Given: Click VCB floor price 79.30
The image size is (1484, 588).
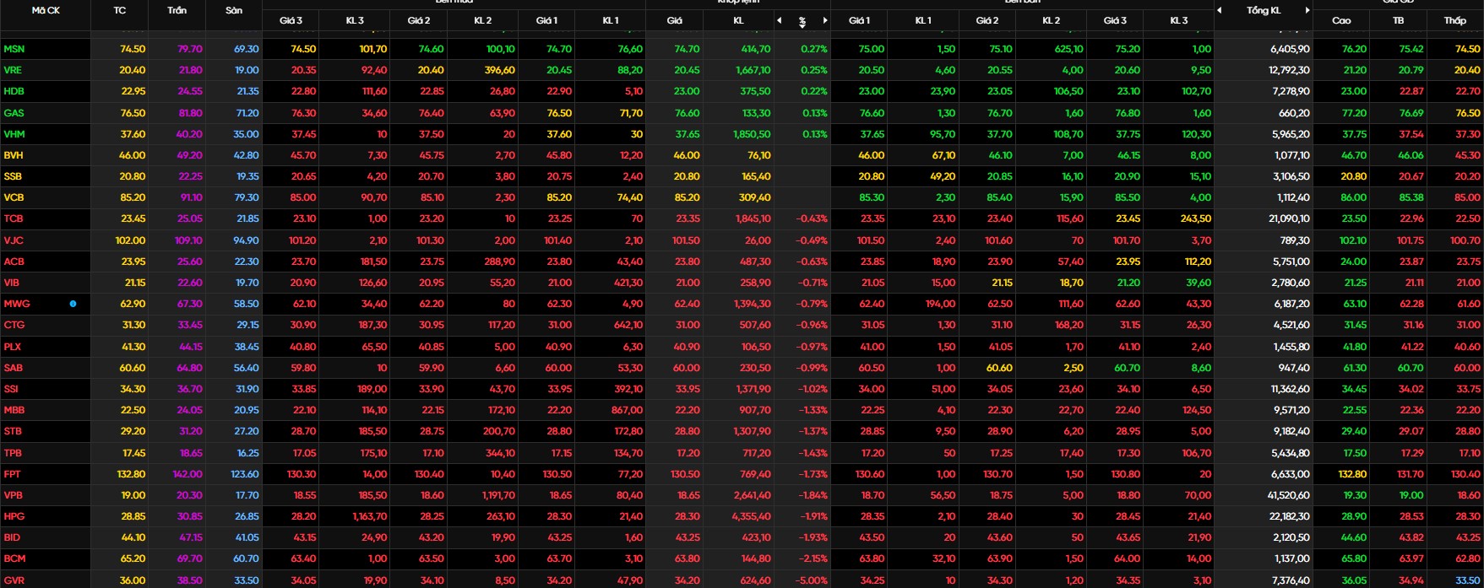Looking at the screenshot, I should (x=247, y=197).
